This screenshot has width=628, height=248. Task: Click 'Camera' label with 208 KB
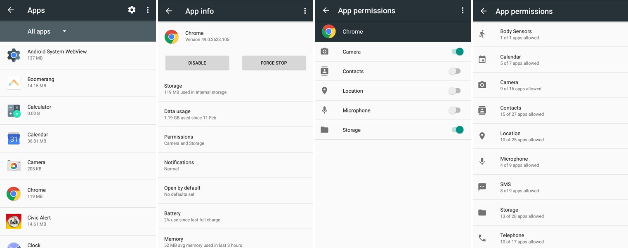tap(36, 162)
